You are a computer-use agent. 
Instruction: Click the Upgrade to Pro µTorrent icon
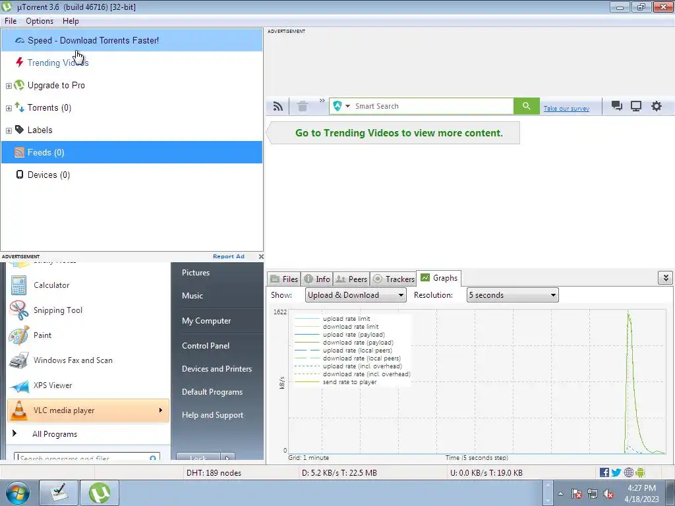[19, 85]
